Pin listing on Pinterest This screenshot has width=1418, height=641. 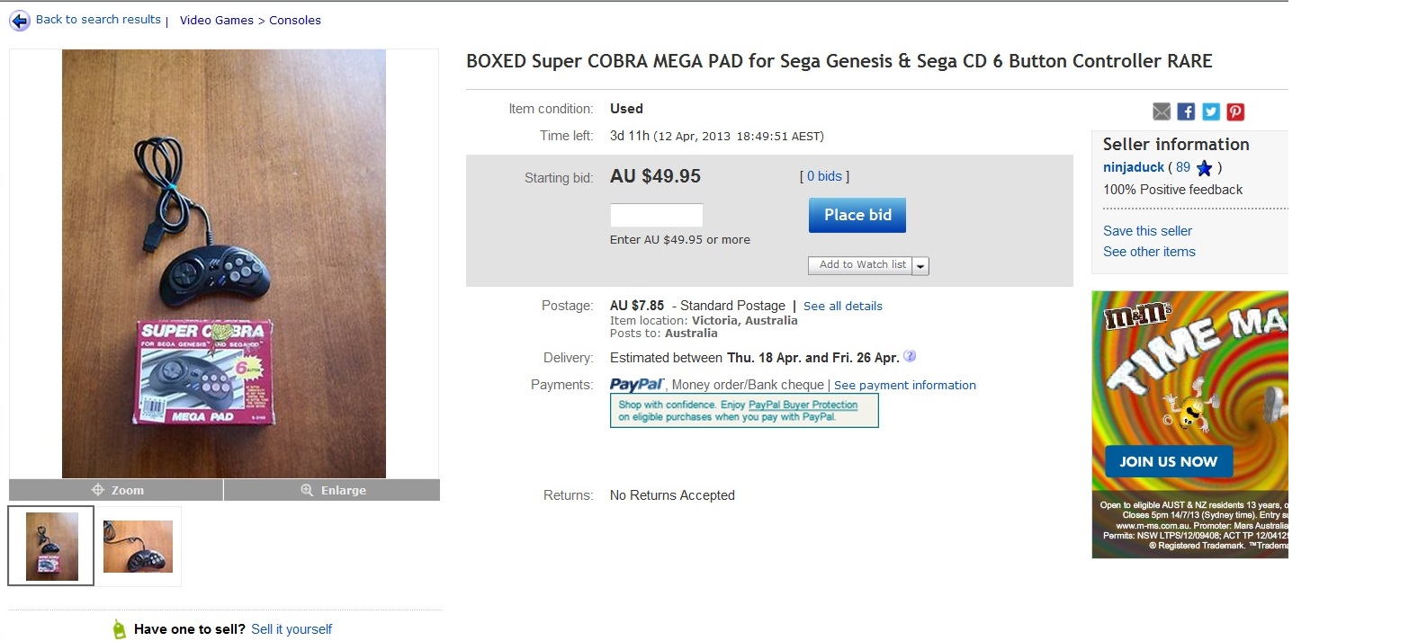tap(1235, 111)
